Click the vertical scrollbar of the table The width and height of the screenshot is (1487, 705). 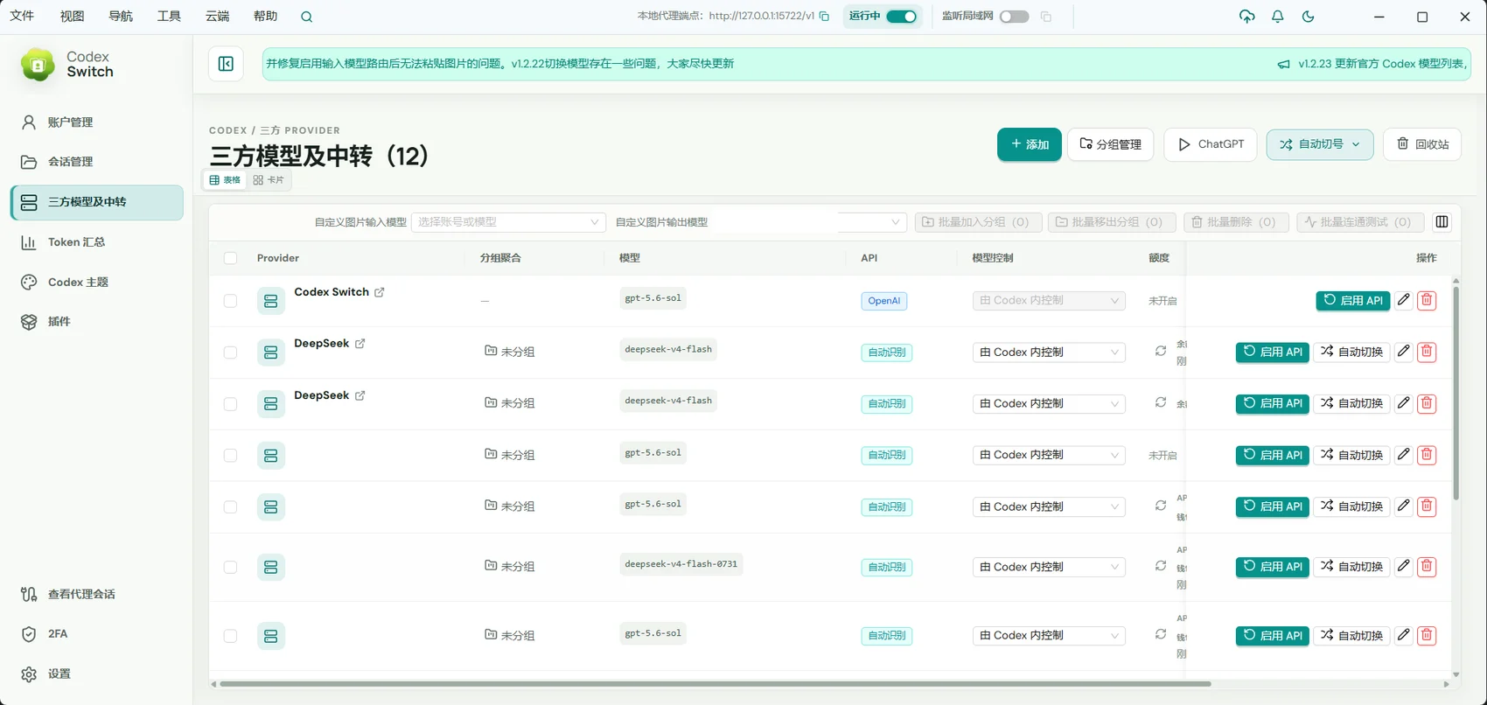[x=1456, y=394]
